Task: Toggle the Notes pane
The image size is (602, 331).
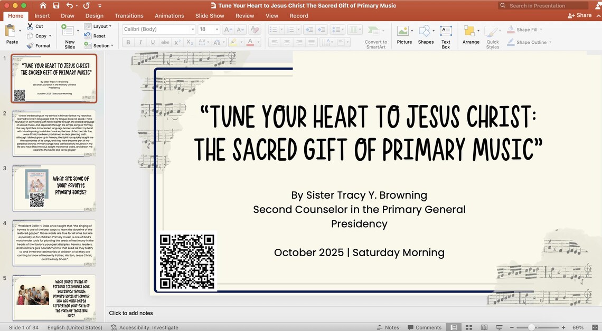Action: tap(388, 327)
